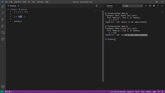Open the Terminal menu
The image size is (165, 93).
click(40, 2)
